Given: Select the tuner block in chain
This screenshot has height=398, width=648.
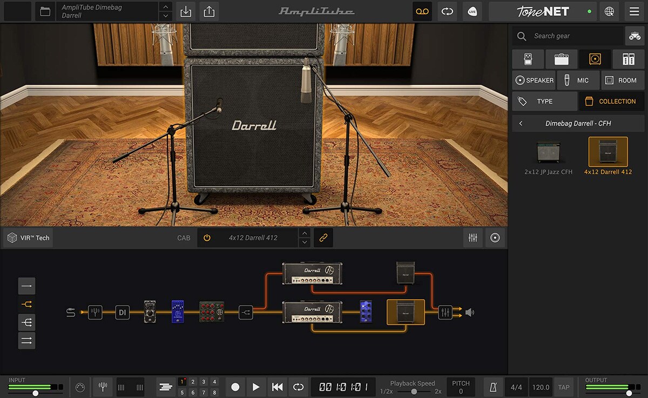Looking at the screenshot, I should (95, 312).
